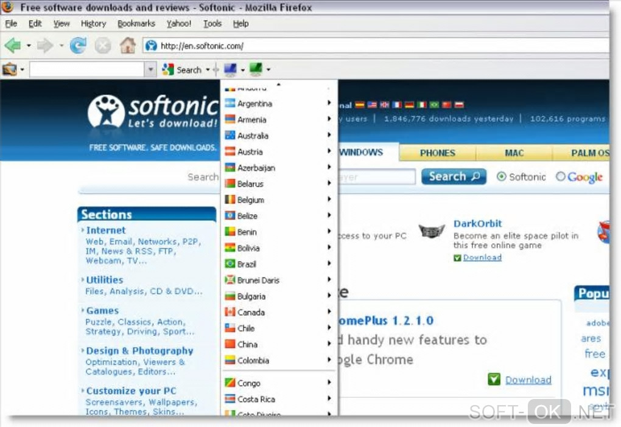This screenshot has height=427, width=621.
Task: Open the Yahoo! menu
Action: (x=178, y=23)
